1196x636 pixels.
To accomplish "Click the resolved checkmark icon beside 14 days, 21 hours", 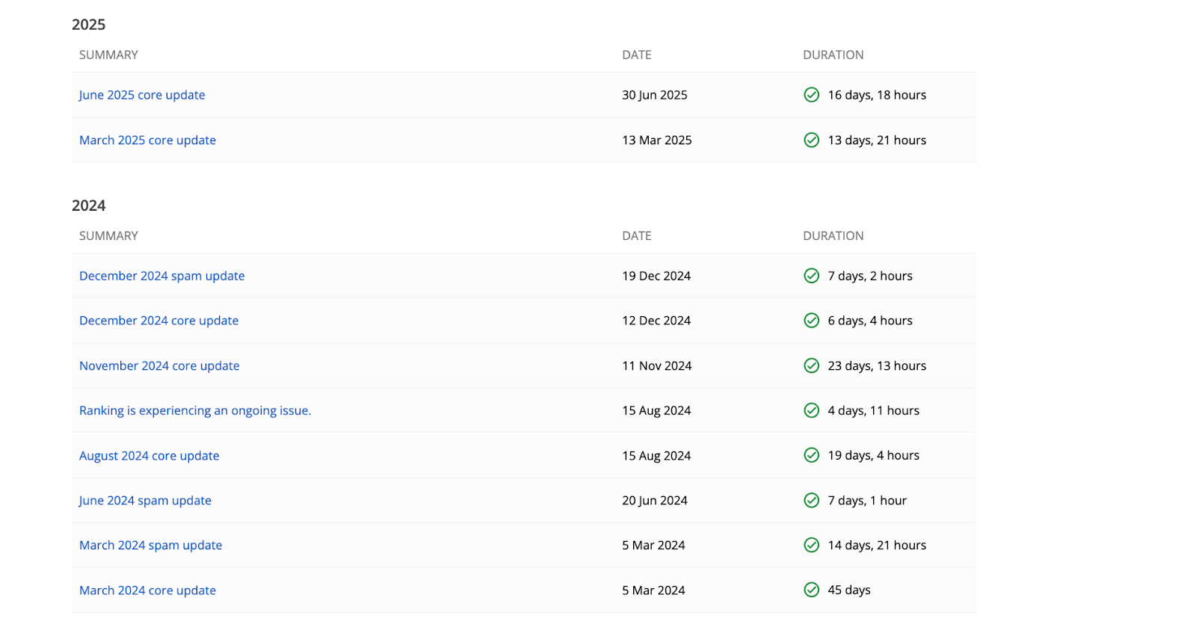I will [811, 545].
